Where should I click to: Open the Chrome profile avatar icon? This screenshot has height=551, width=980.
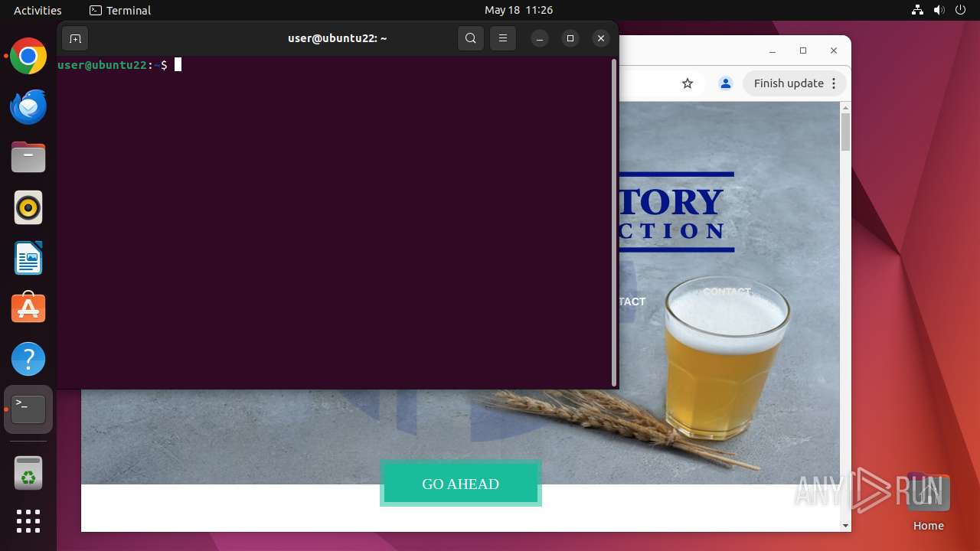pyautogui.click(x=726, y=83)
